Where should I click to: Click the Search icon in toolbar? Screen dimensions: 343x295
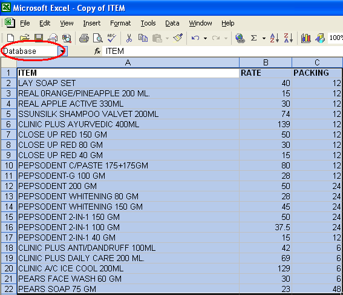[67, 38]
